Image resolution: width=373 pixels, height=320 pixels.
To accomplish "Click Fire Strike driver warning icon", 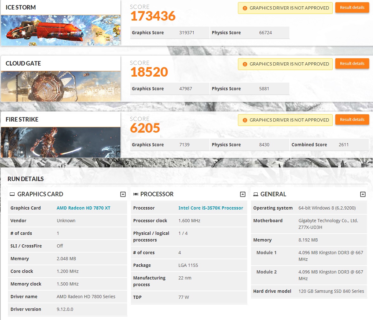I will pos(245,121).
